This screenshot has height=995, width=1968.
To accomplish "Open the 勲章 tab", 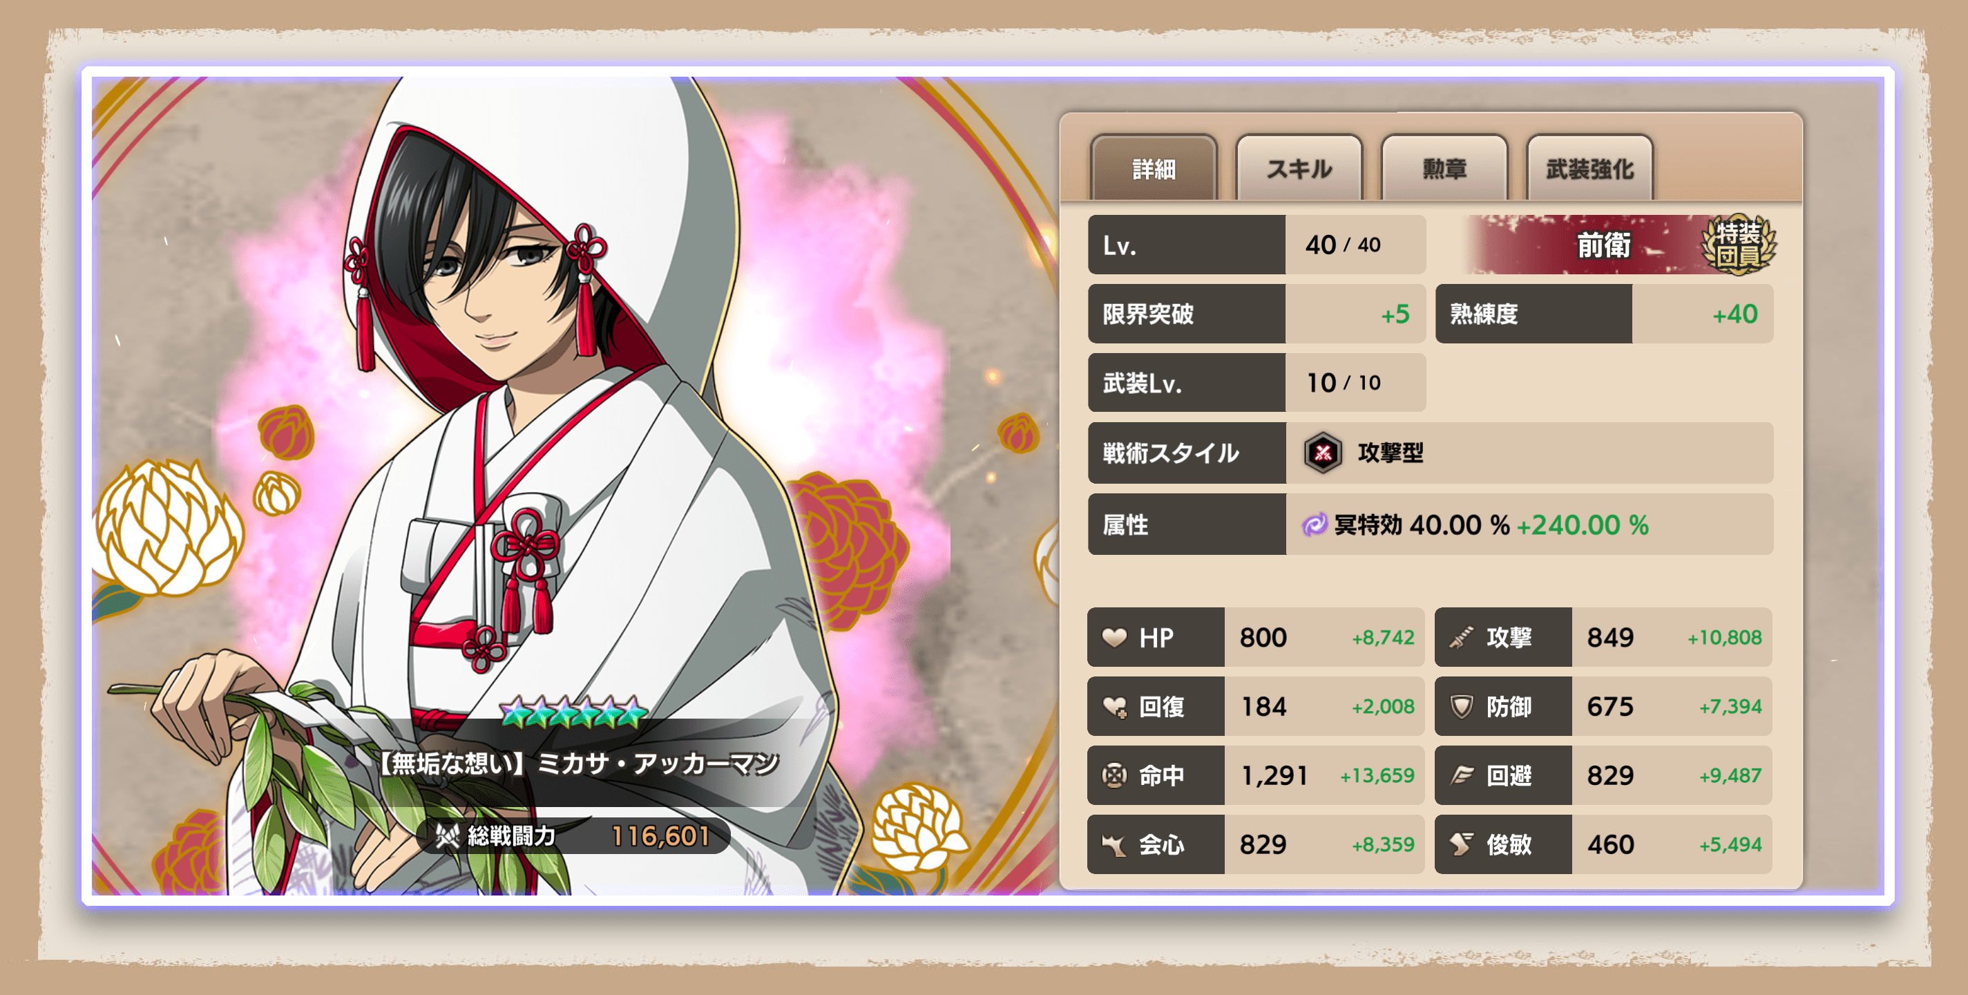I will pos(1444,168).
